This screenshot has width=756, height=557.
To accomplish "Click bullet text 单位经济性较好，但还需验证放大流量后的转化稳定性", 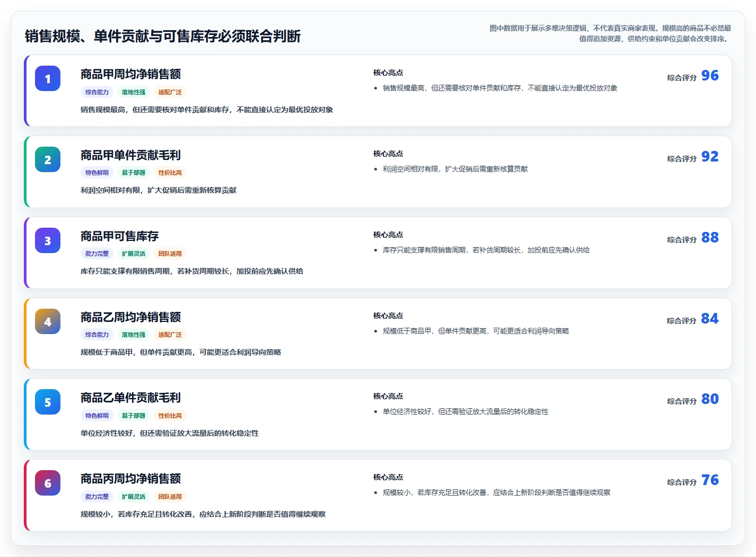I will pos(465,411).
